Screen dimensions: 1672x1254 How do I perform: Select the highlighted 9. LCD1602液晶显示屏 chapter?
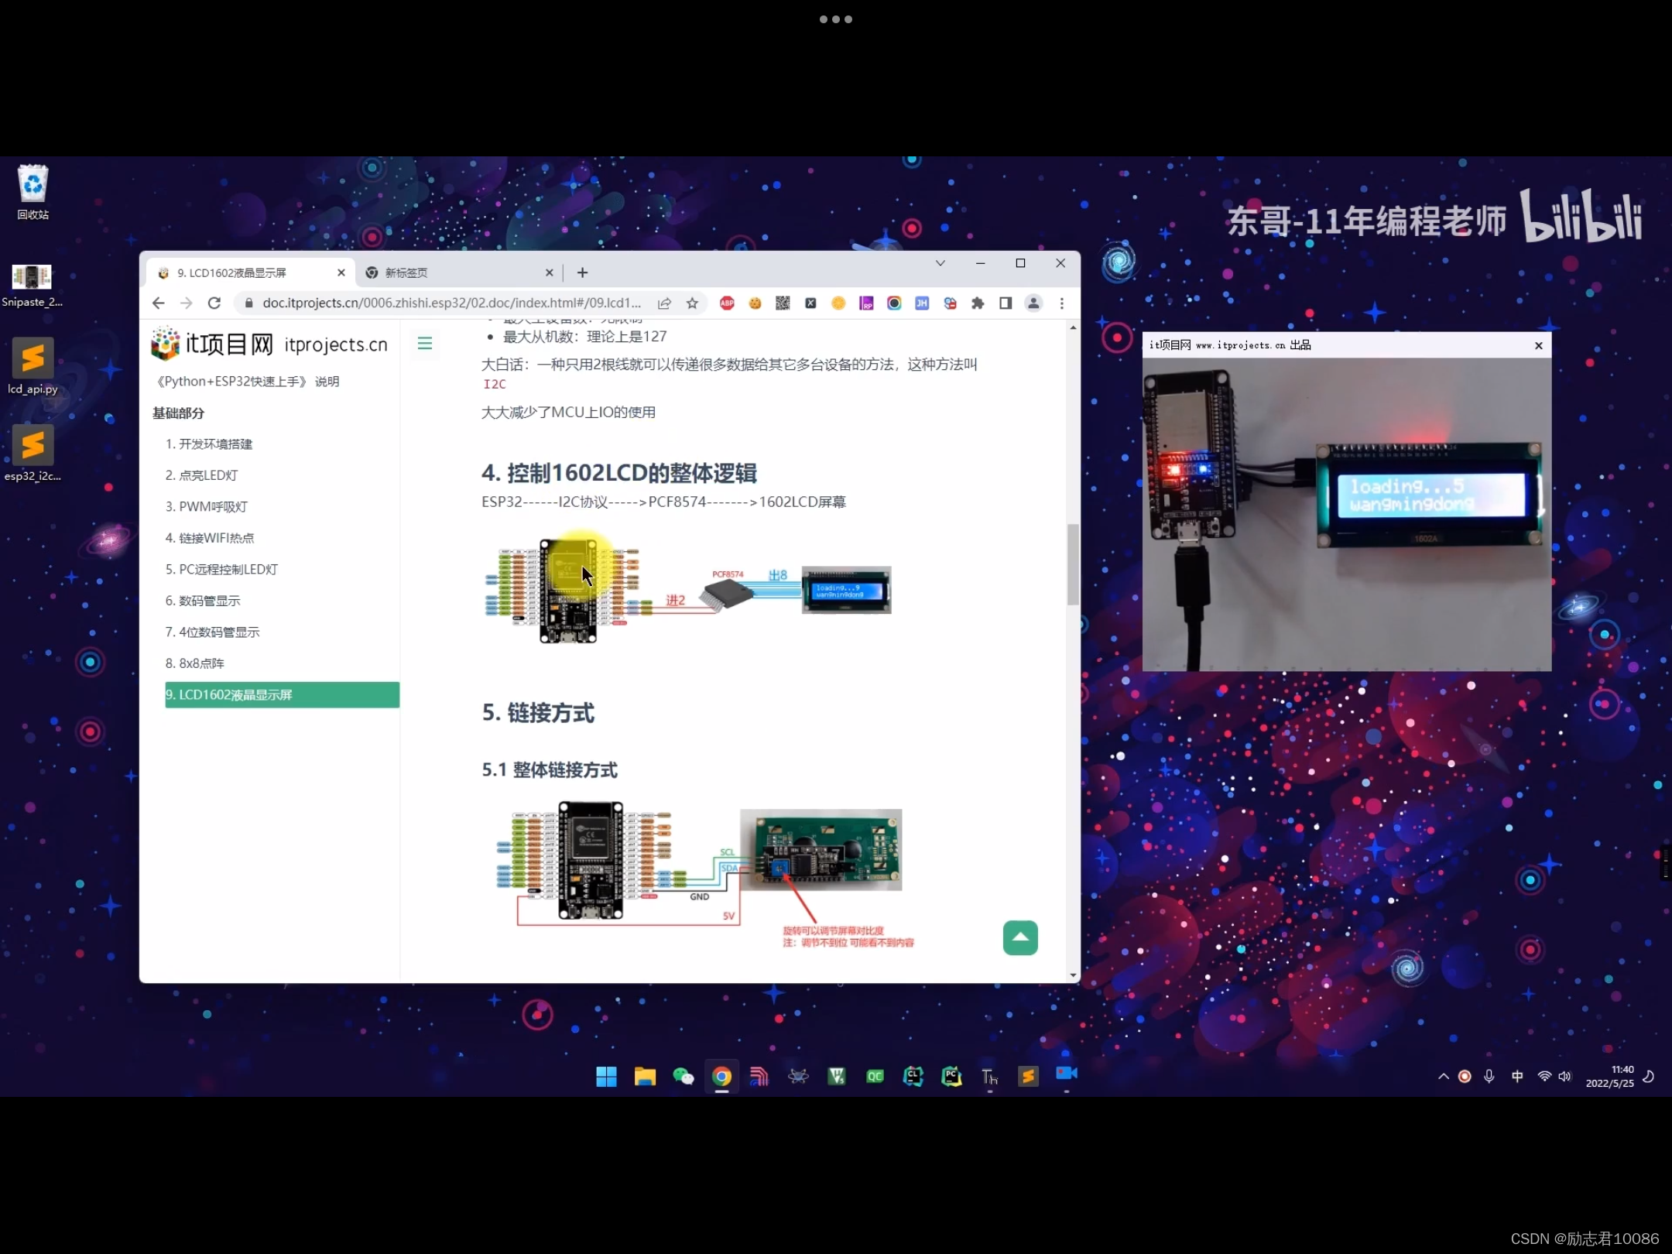(x=282, y=695)
